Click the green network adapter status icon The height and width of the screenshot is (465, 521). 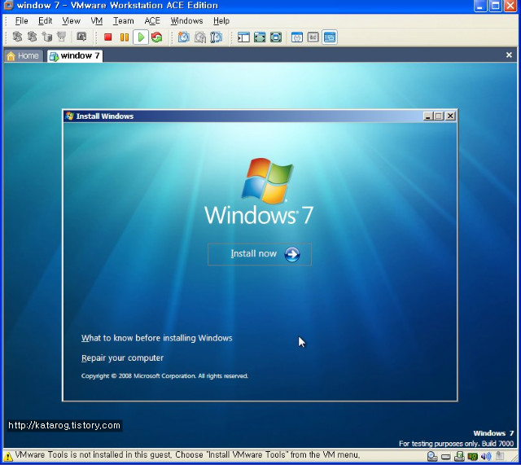(x=472, y=457)
